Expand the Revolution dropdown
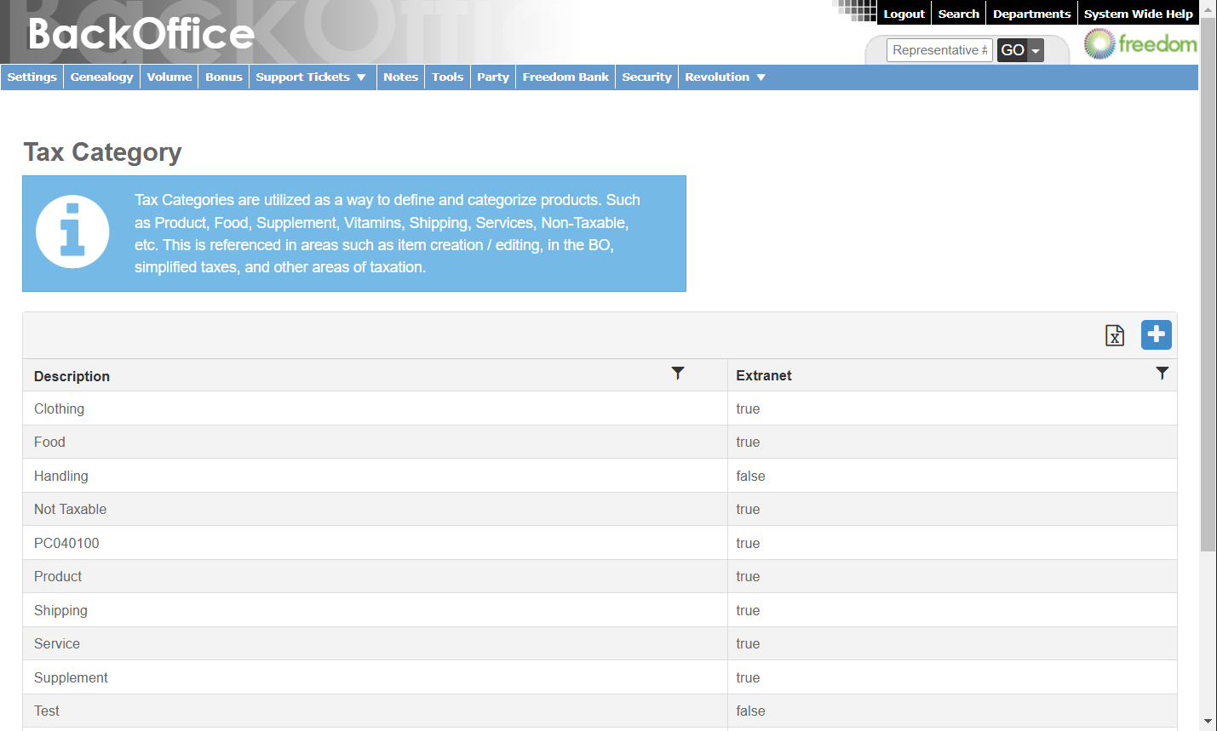 [725, 77]
